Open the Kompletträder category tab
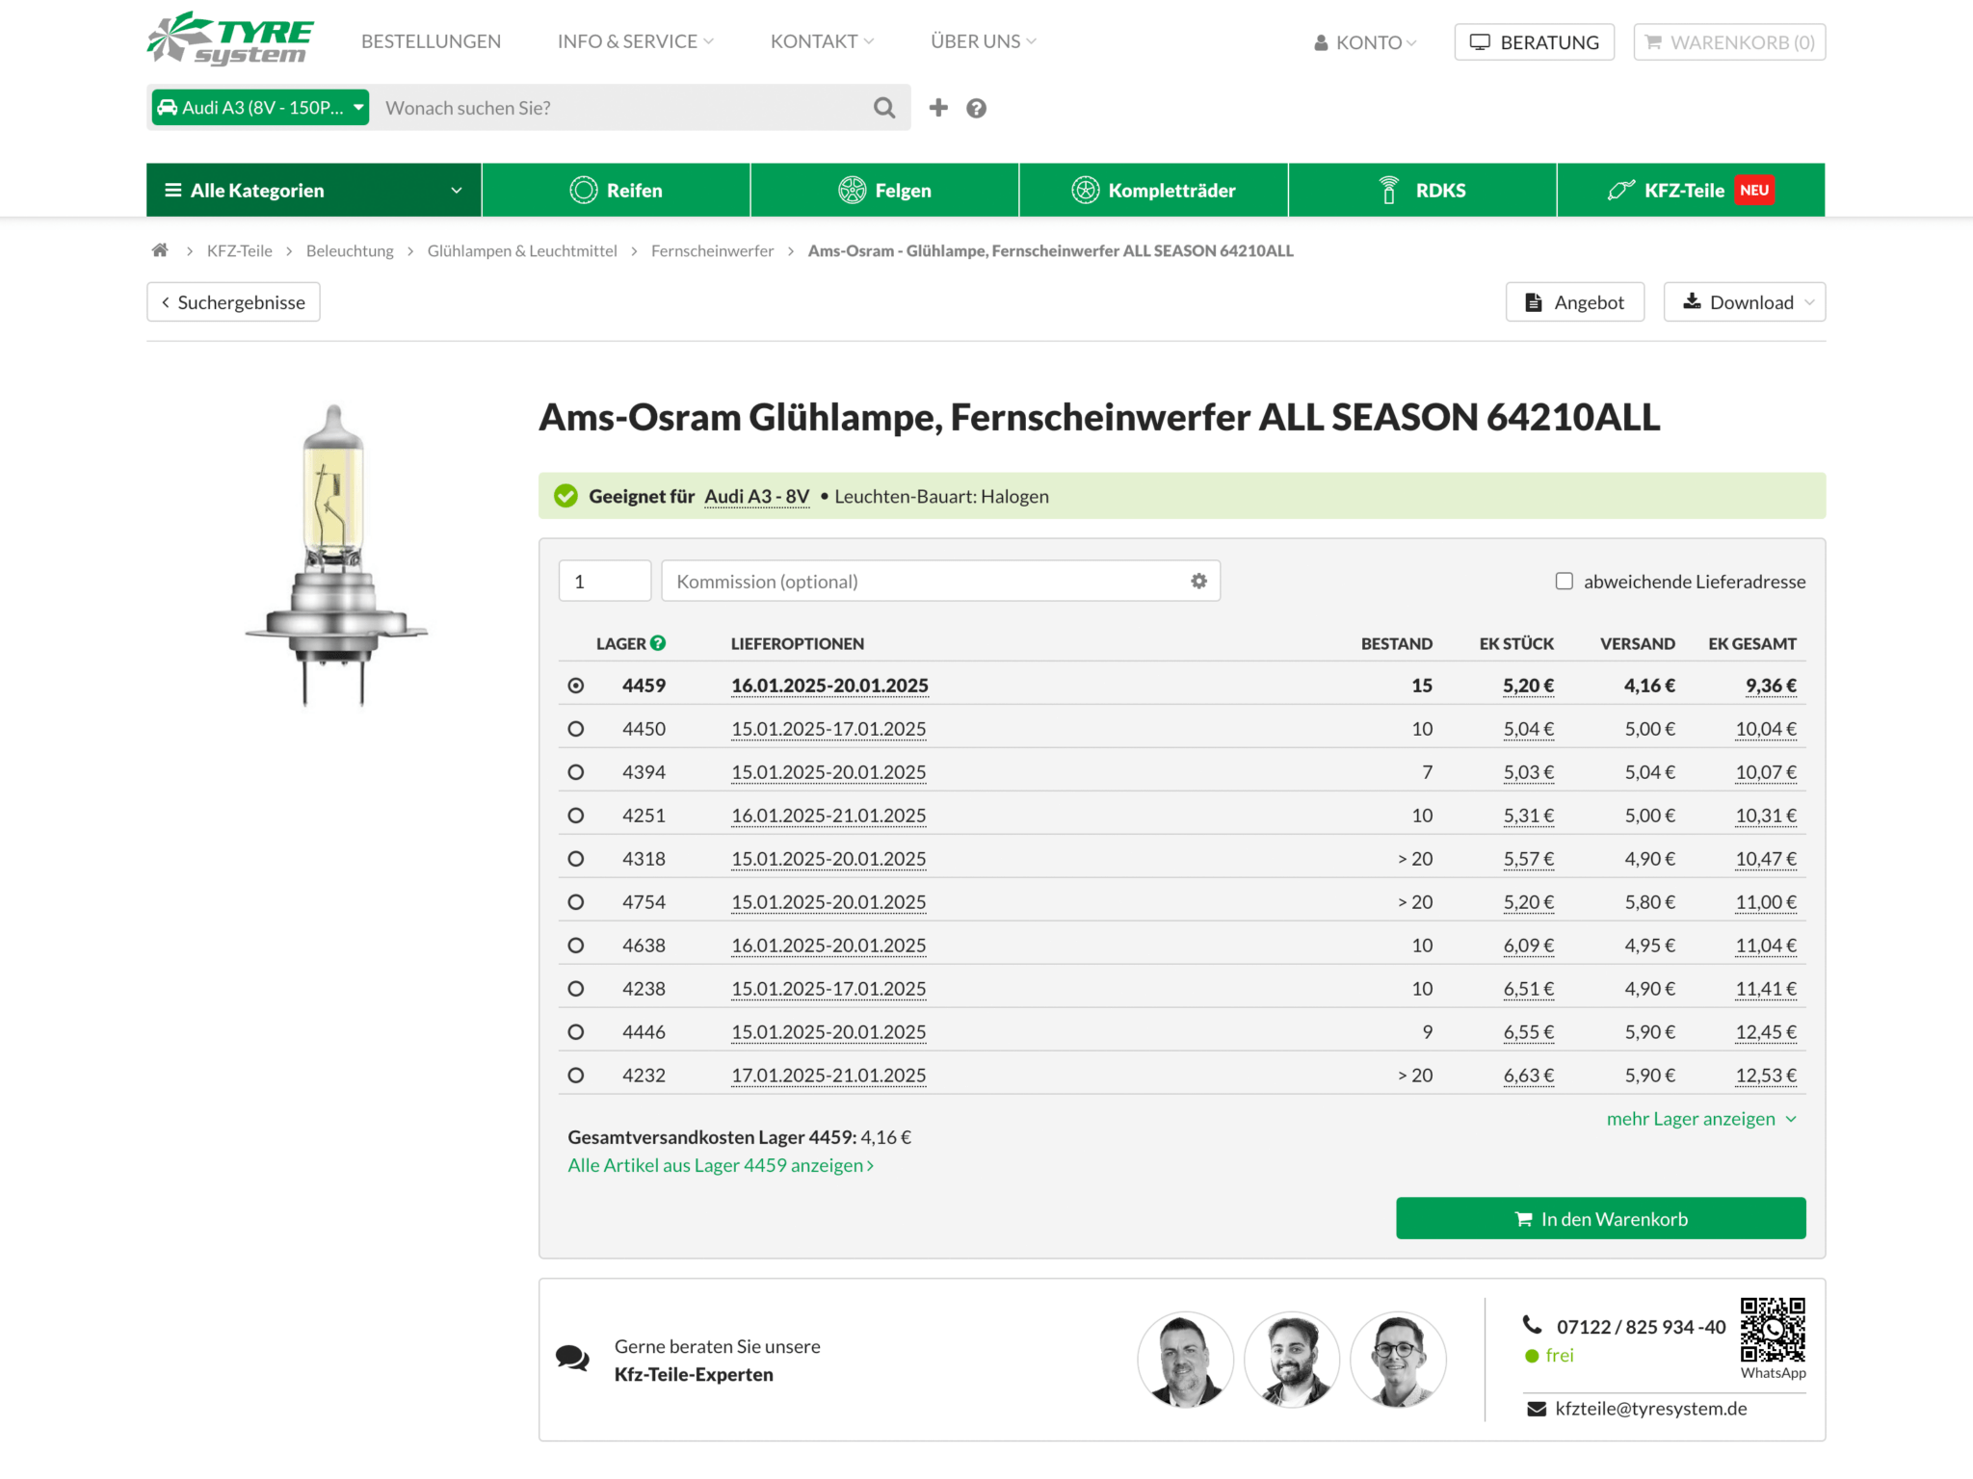1973x1479 pixels. coord(1153,190)
